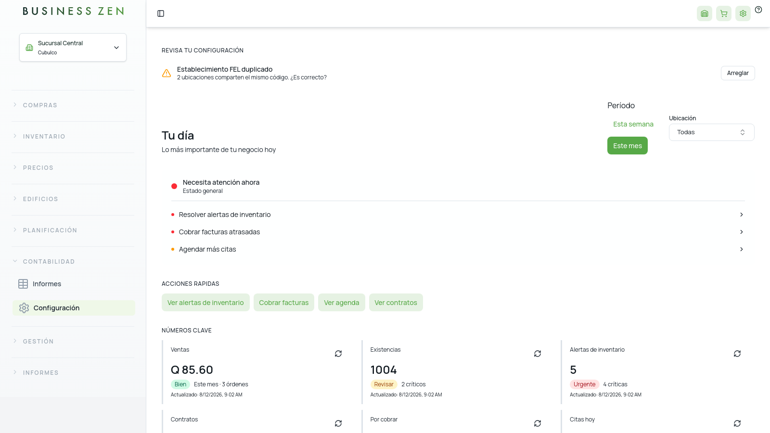
Task: Collapse the Contabilidad sidebar section
Action: click(73, 262)
